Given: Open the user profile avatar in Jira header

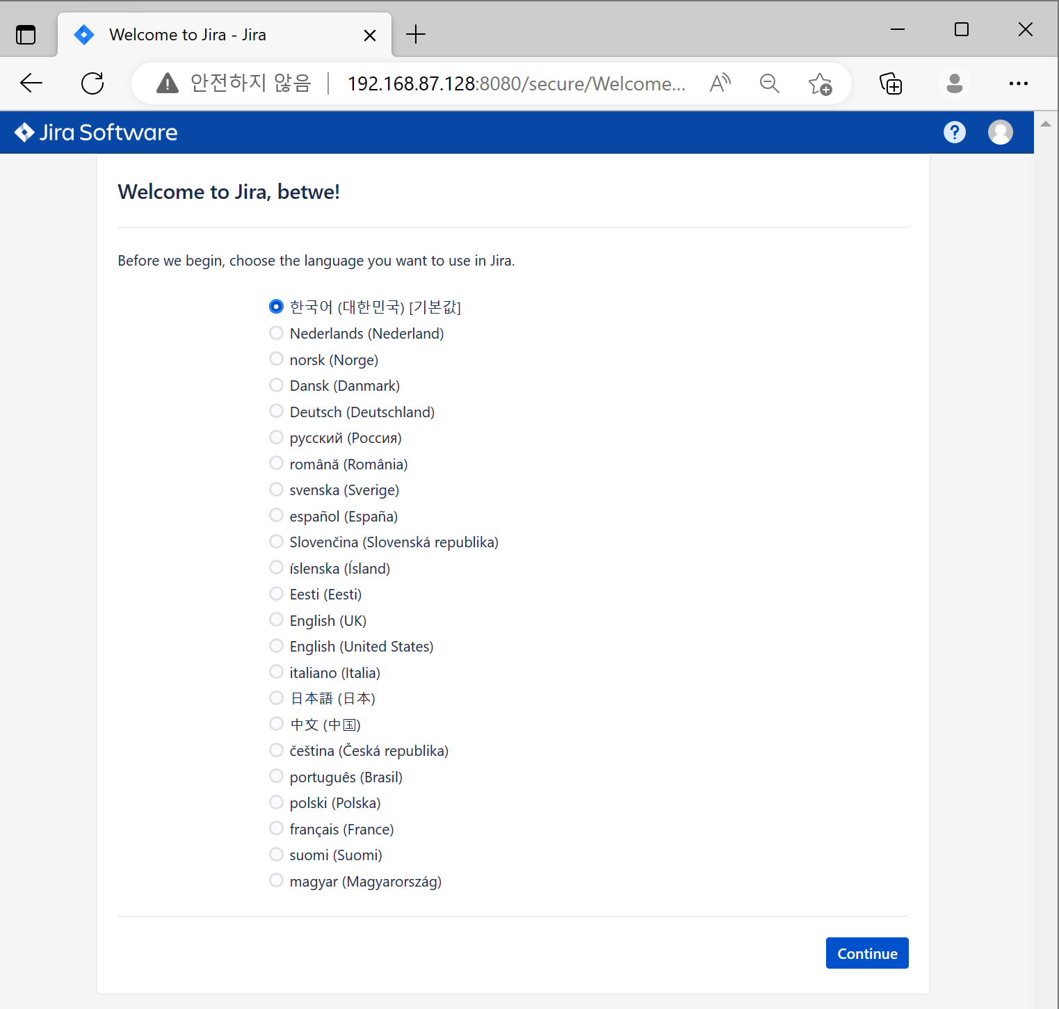Looking at the screenshot, I should [1001, 132].
